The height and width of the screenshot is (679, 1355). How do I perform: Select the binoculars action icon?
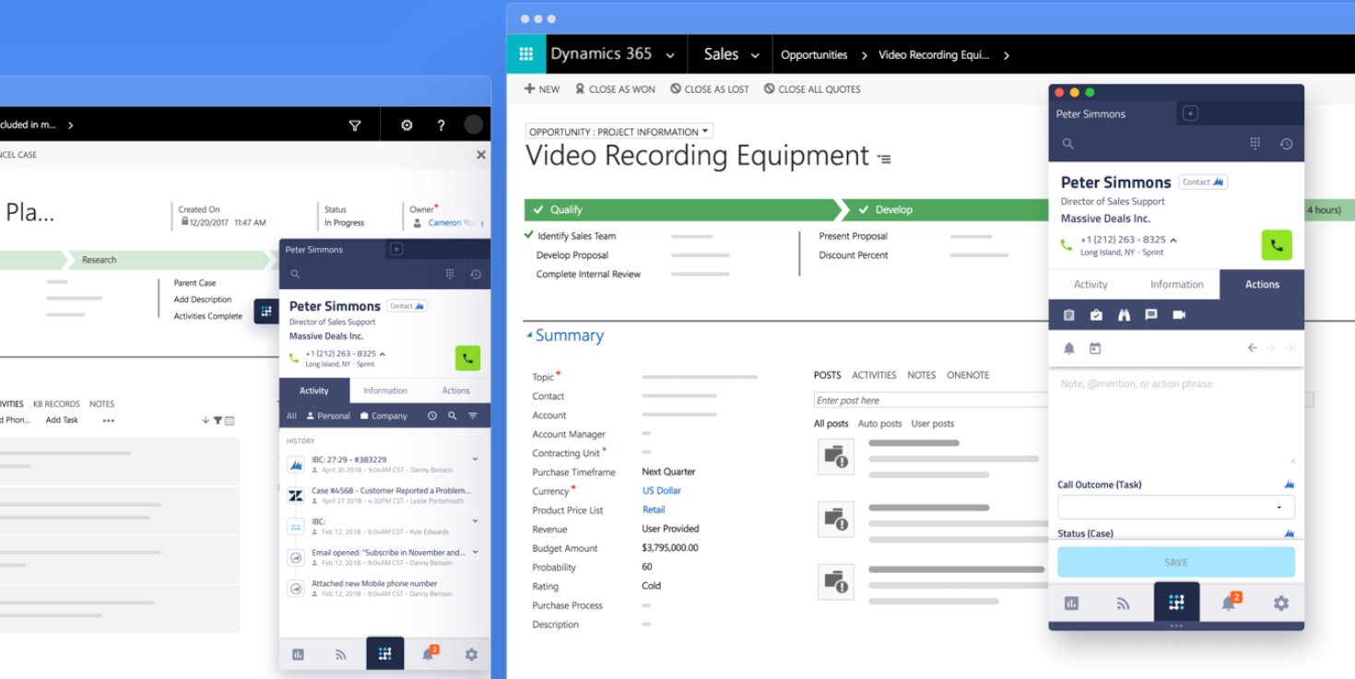point(1124,315)
